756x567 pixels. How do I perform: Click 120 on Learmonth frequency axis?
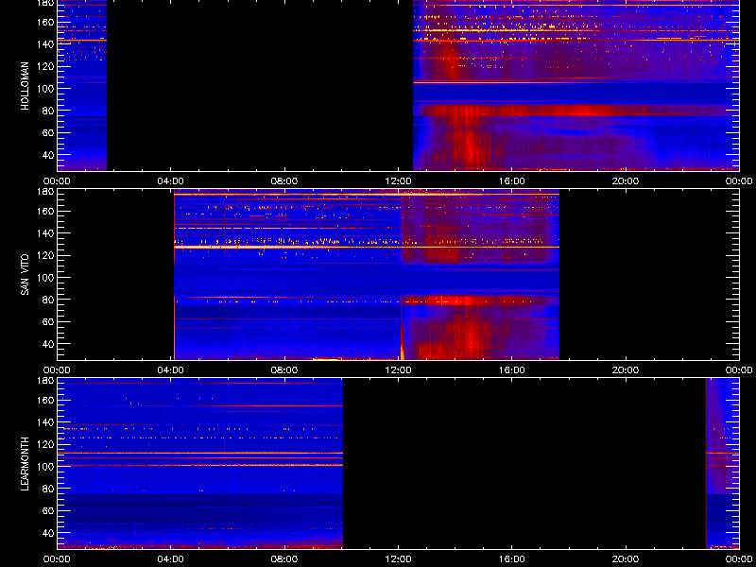[x=44, y=444]
